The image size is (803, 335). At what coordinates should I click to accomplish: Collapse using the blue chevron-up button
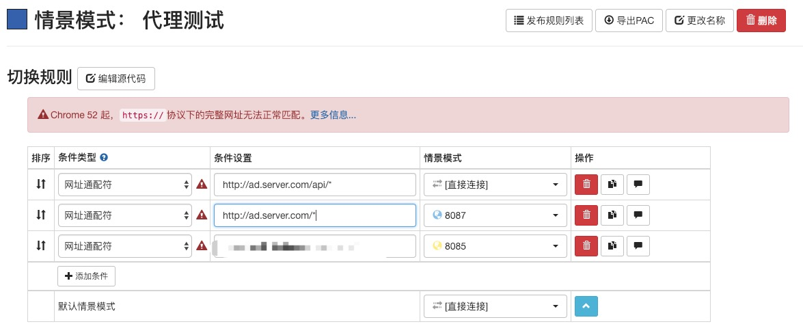tap(586, 306)
